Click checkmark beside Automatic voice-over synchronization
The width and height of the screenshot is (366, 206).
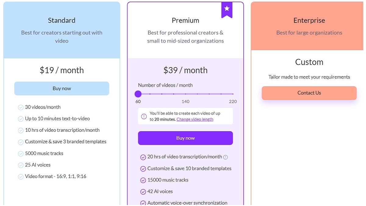[143, 203]
